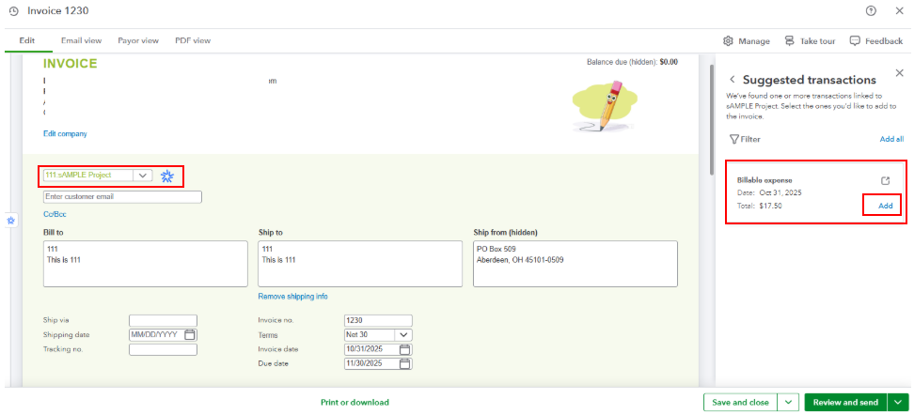
Task: Click the Remove shipping info link
Action: click(x=292, y=297)
